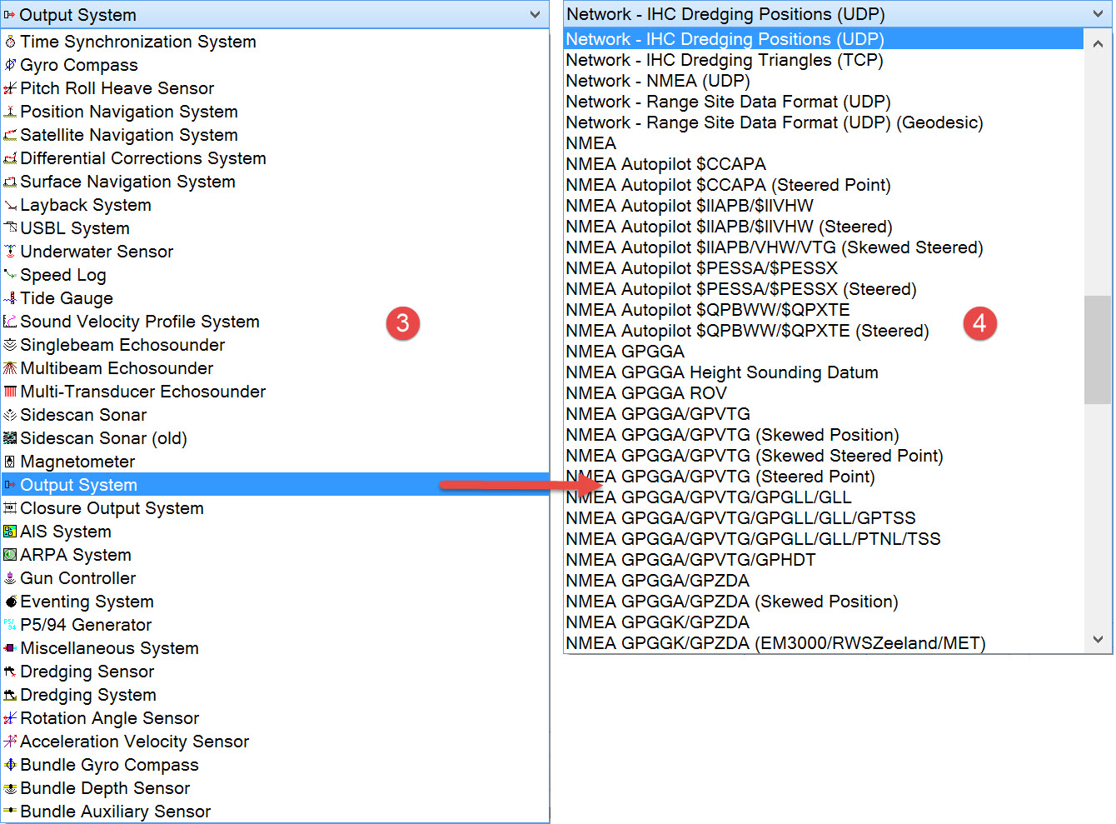This screenshot has height=824, width=1116.
Task: Select Network - NMEA (UDP) driver
Action: click(x=824, y=81)
